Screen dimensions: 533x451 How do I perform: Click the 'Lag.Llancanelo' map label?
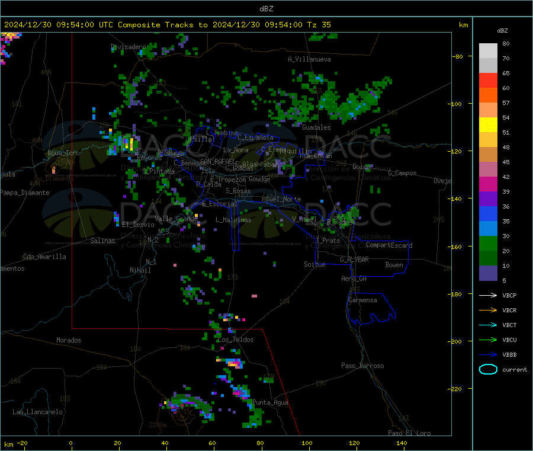(x=37, y=412)
